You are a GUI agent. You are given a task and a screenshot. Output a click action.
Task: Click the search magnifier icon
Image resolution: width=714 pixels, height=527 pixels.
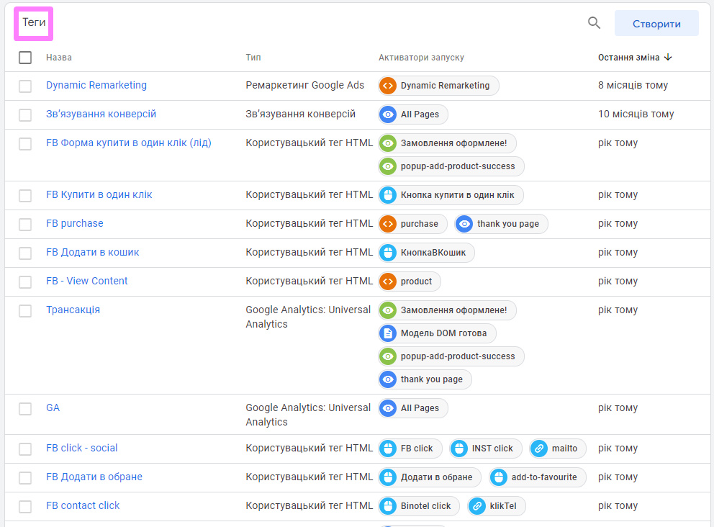(594, 23)
